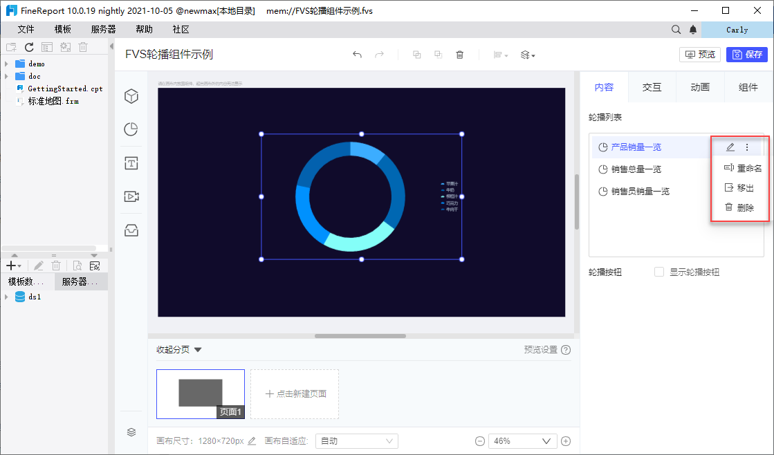Choose 移出 from the context menu
Screen dimensions: 774x455
739,188
